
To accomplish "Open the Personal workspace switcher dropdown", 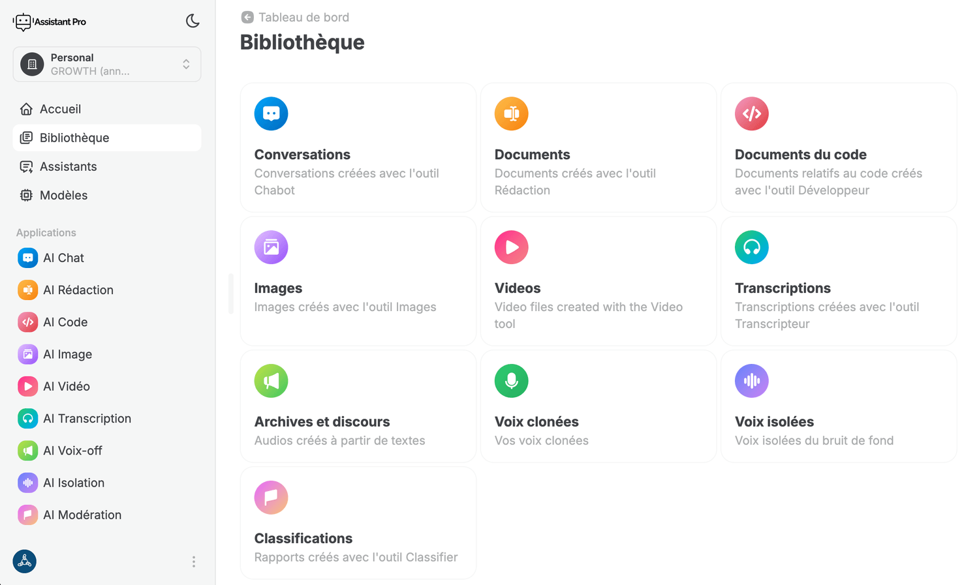I will [107, 64].
